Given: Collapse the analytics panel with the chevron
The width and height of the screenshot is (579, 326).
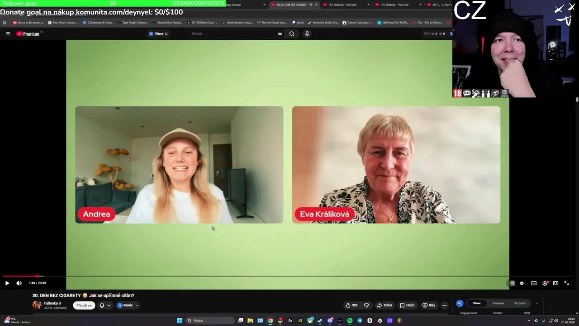Looking at the screenshot, I should pyautogui.click(x=536, y=303).
